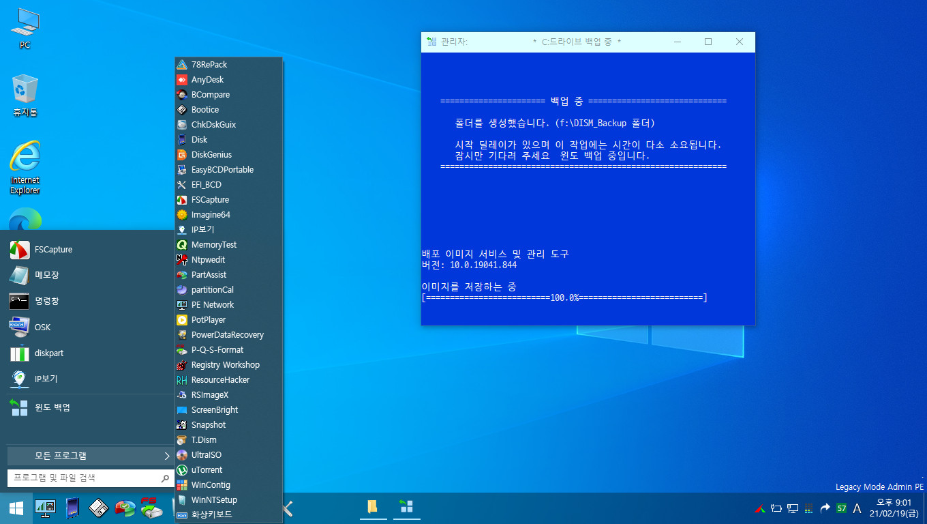
Task: Start Imagine64 from the programs list
Action: [228, 214]
